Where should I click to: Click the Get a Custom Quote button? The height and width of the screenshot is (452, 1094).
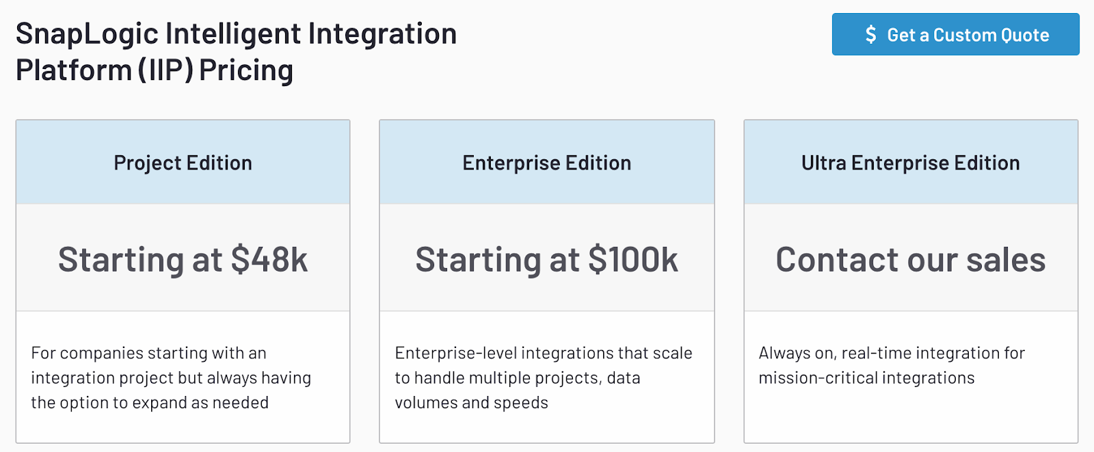[955, 34]
